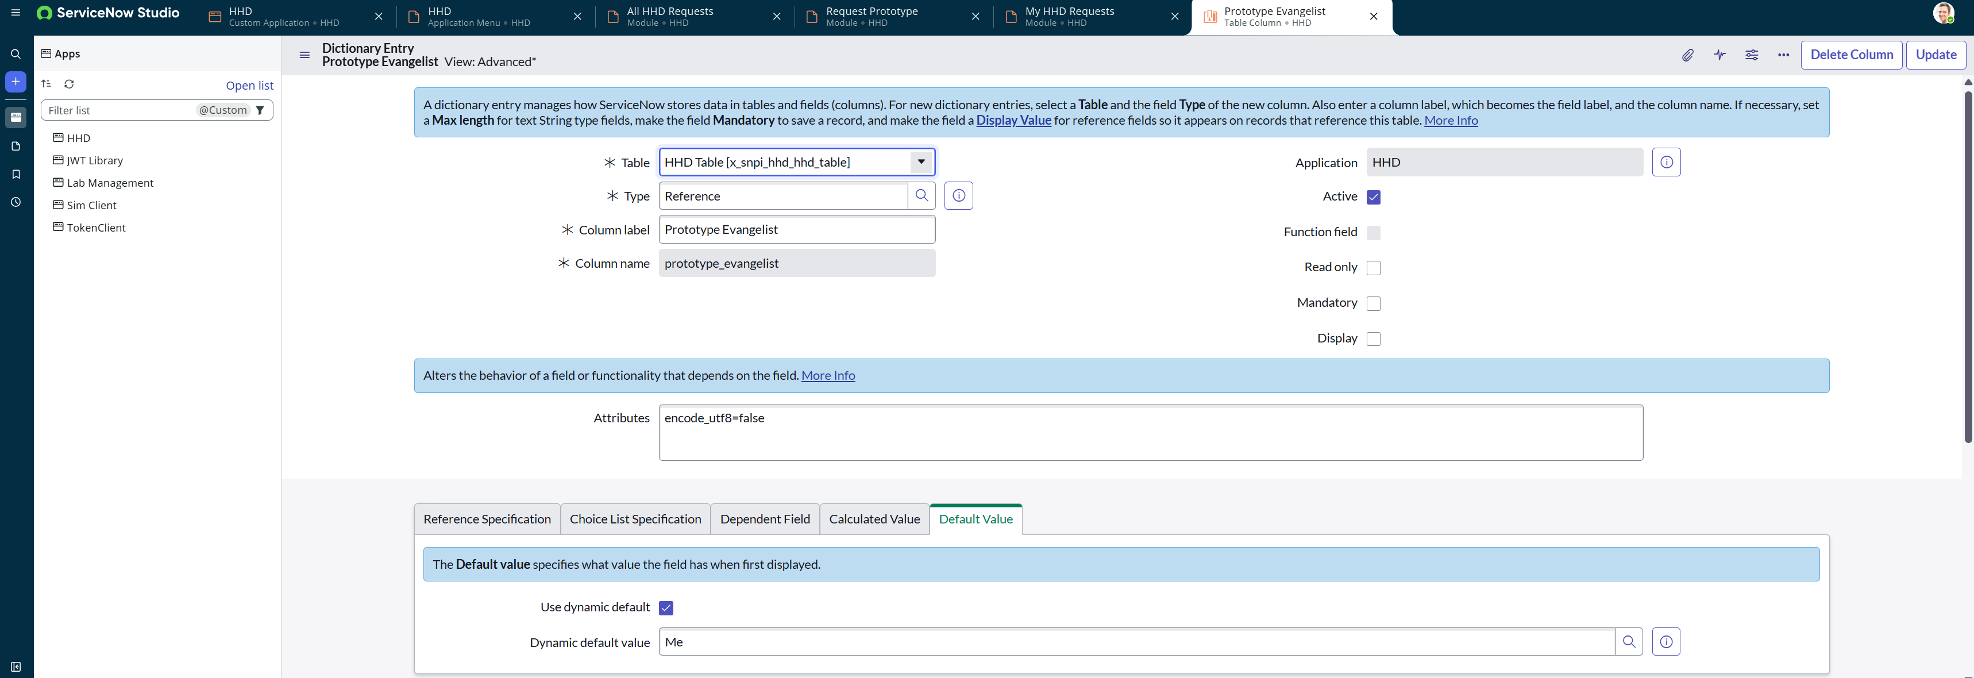Open the more options ellipsis menu
The image size is (1974, 678).
tap(1783, 55)
